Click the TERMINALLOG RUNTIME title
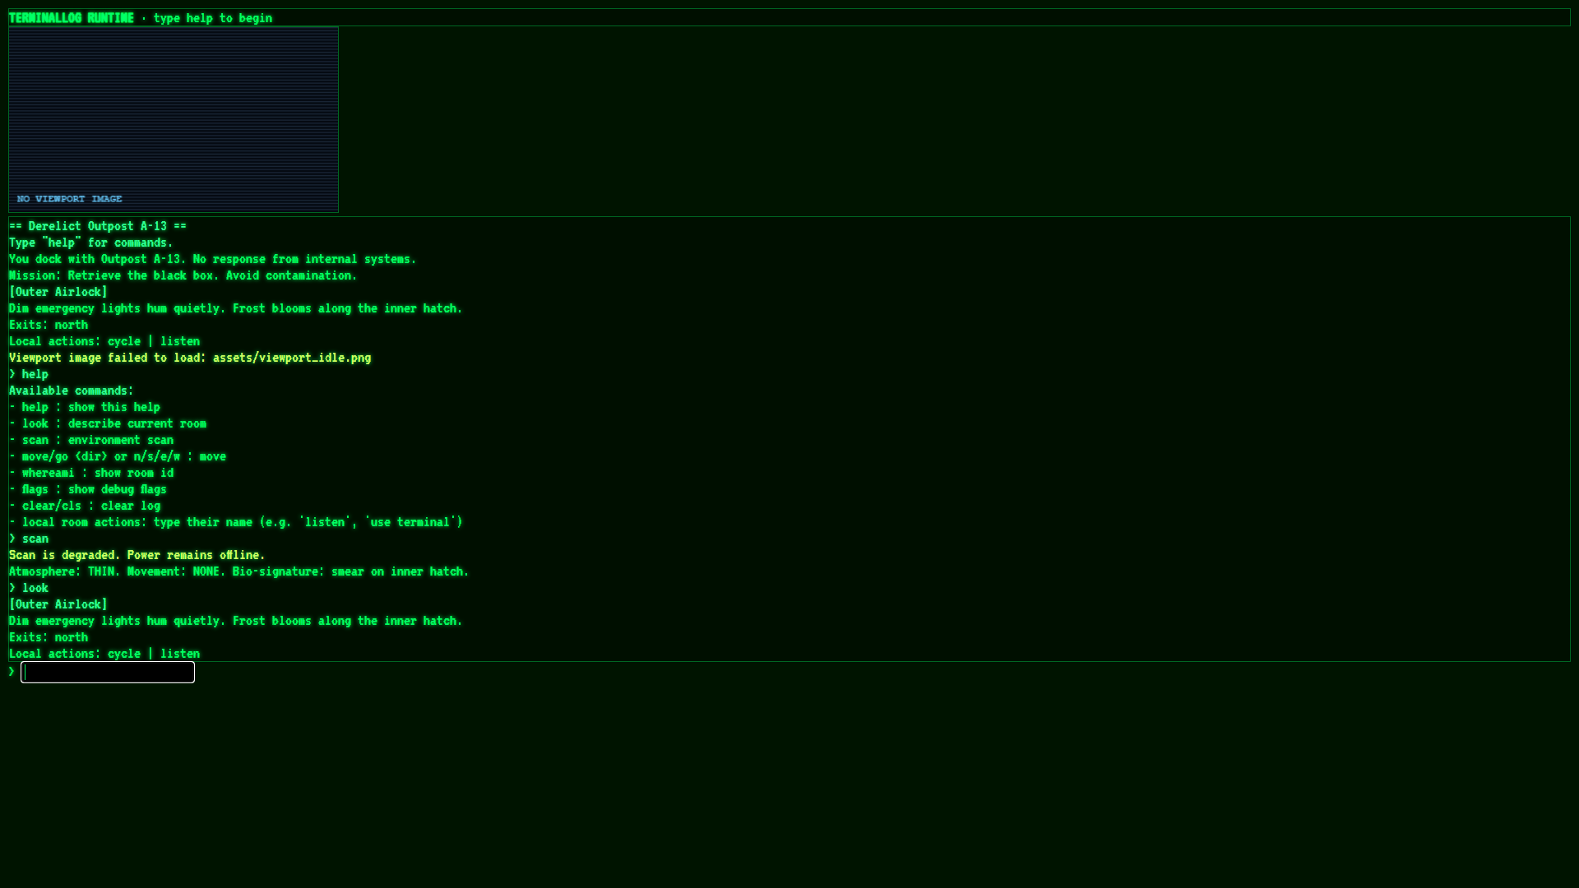This screenshot has height=888, width=1579. click(72, 18)
